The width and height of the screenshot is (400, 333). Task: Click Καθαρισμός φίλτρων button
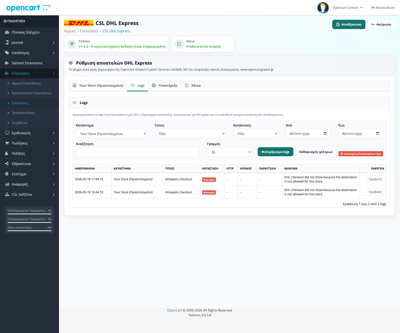coord(316,152)
